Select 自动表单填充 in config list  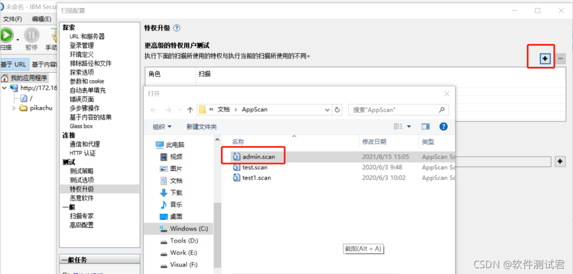point(88,90)
